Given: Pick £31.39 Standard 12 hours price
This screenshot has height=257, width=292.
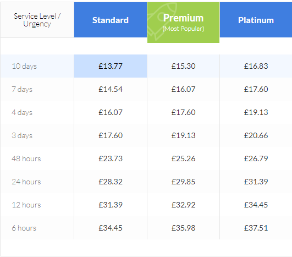Looking at the screenshot, I should pos(111,205).
